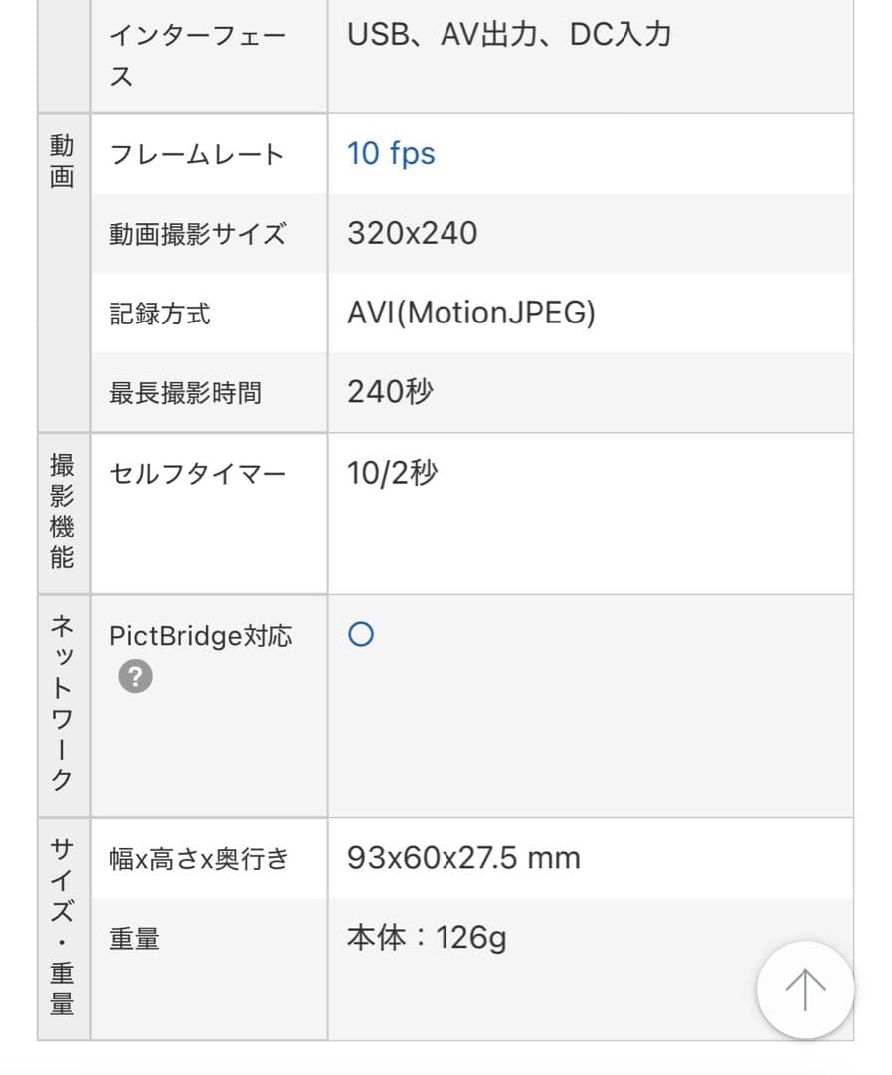Open the 10 fps link
Viewport: 892px width, 1075px height.
[x=391, y=154]
